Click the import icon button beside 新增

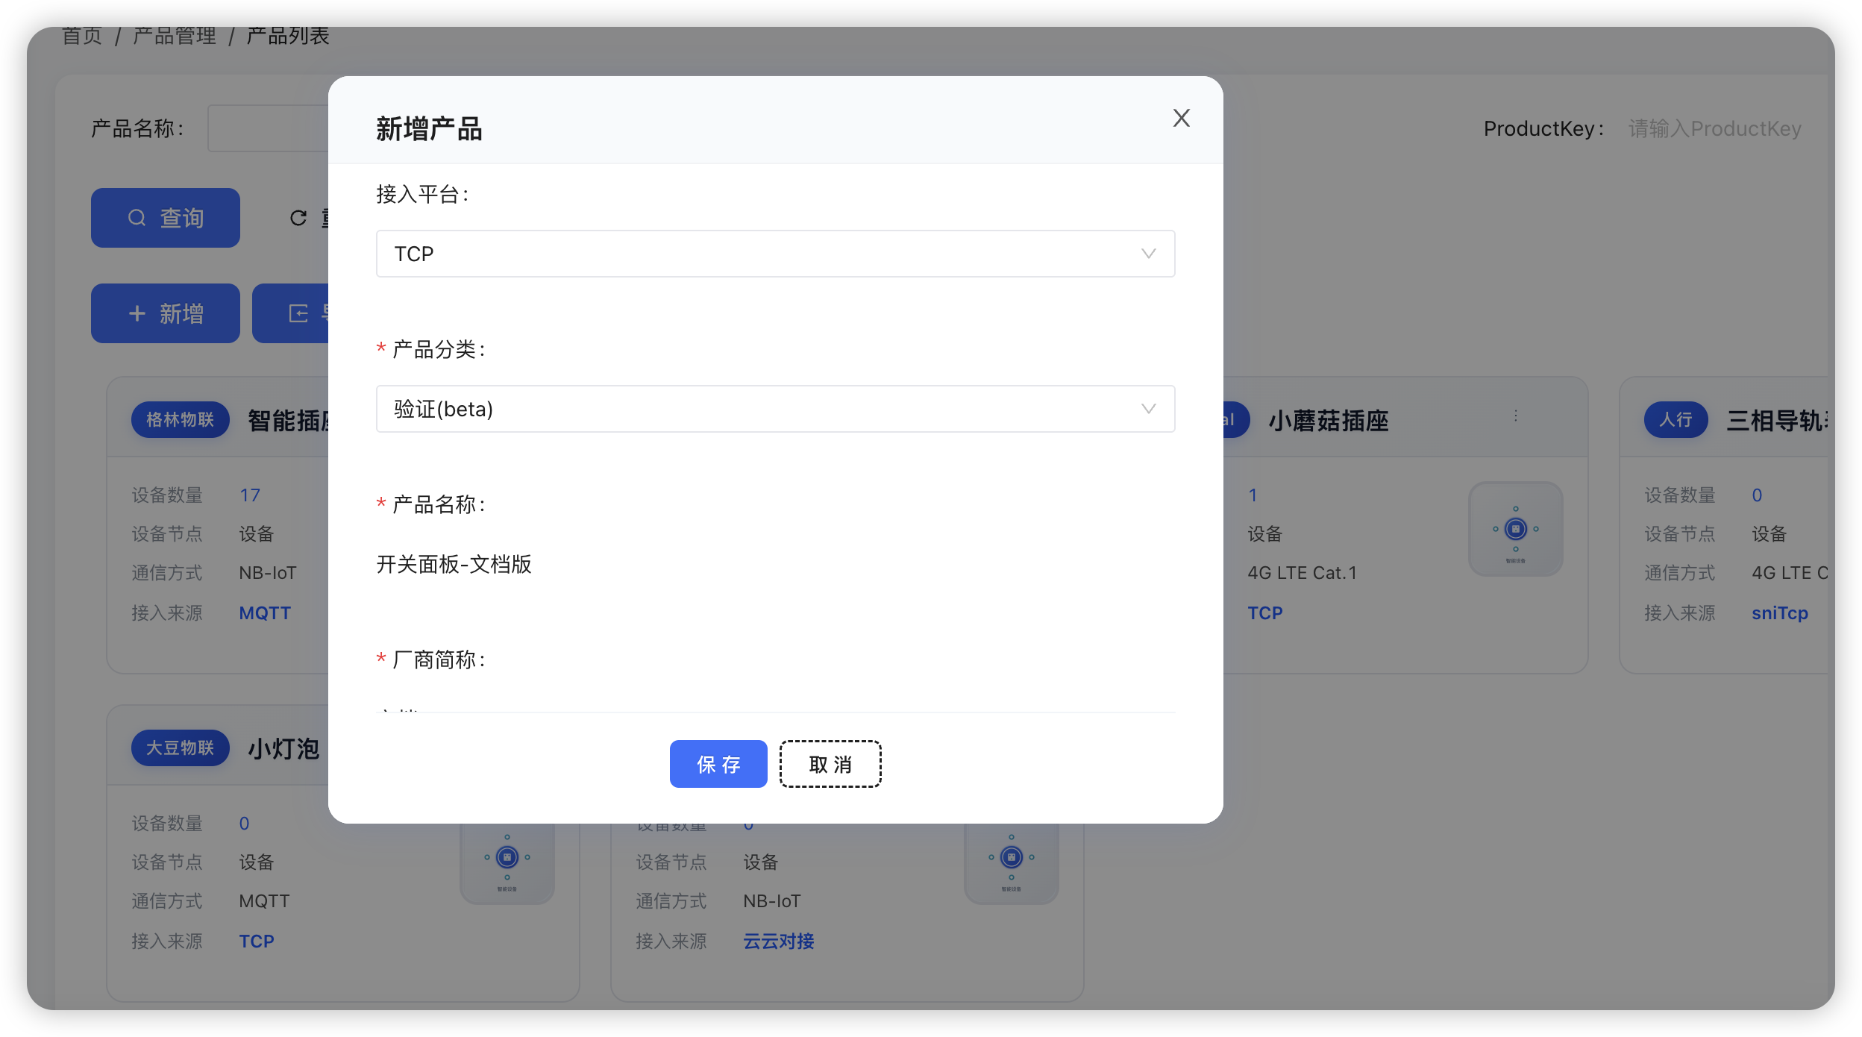pyautogui.click(x=298, y=313)
